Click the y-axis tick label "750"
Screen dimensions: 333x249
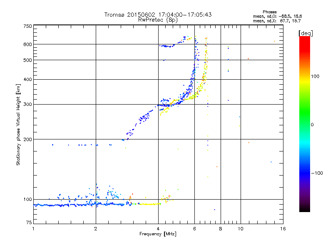tap(27, 26)
